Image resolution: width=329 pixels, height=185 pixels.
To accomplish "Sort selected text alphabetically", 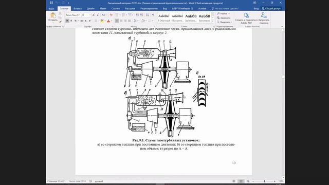I will (148, 15).
